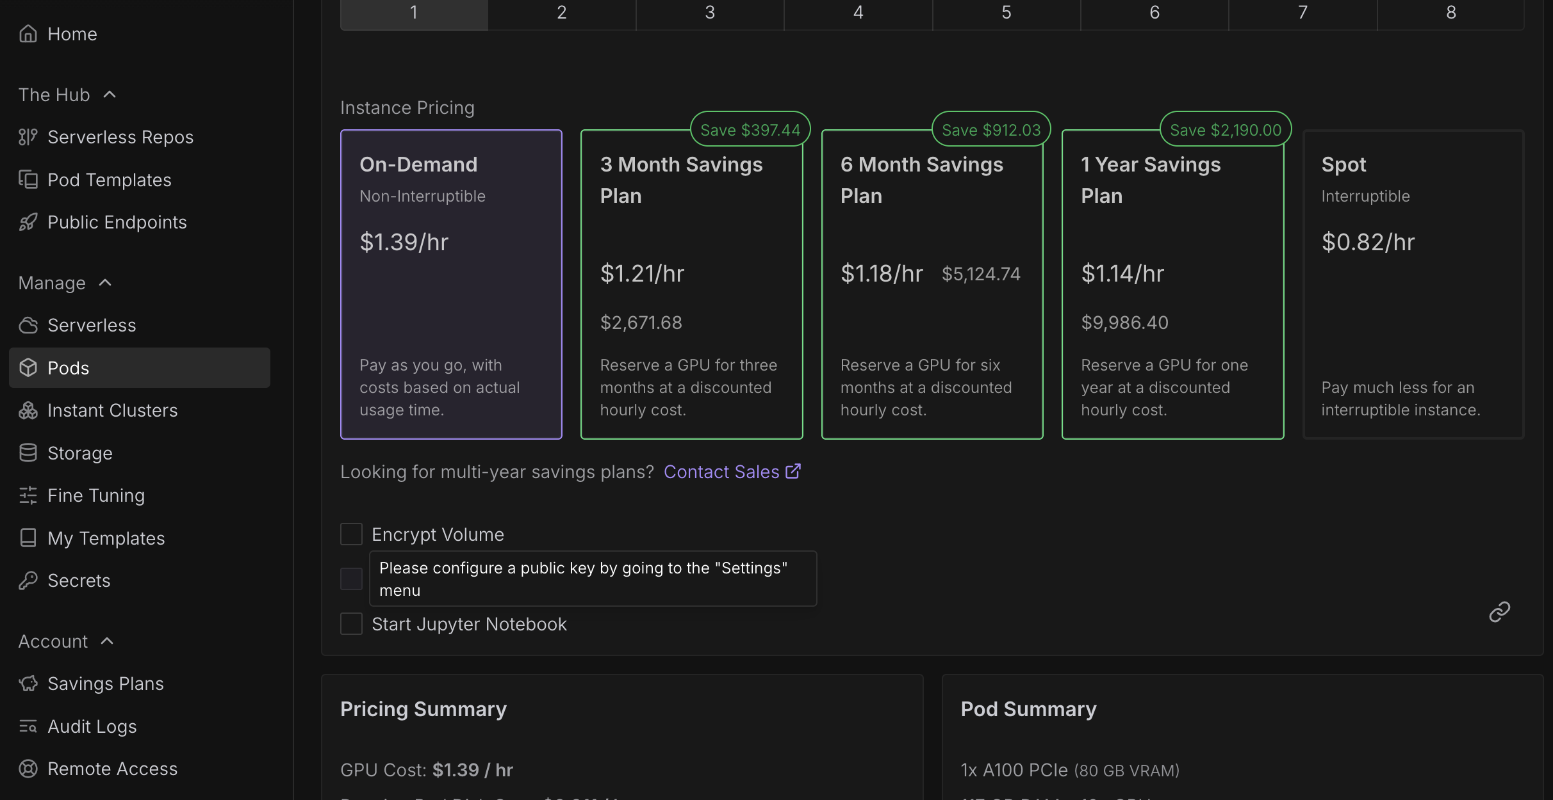Enable the Encrypt Volume checkbox
Image resolution: width=1553 pixels, height=800 pixels.
pyautogui.click(x=351, y=534)
